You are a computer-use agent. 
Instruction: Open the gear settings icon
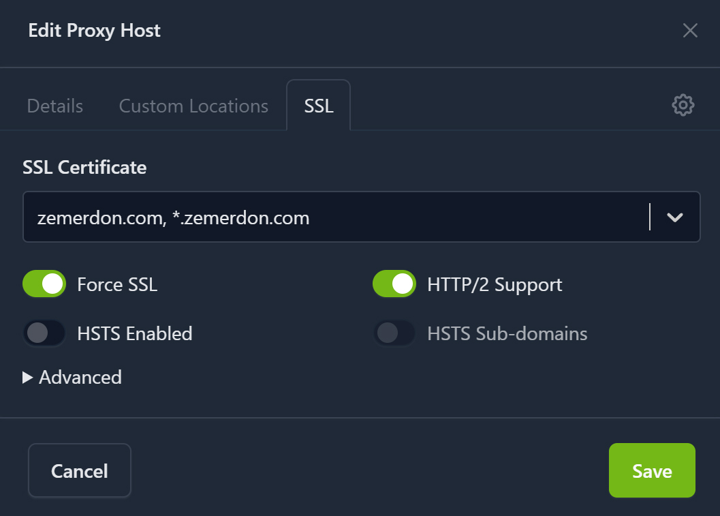[x=683, y=105]
